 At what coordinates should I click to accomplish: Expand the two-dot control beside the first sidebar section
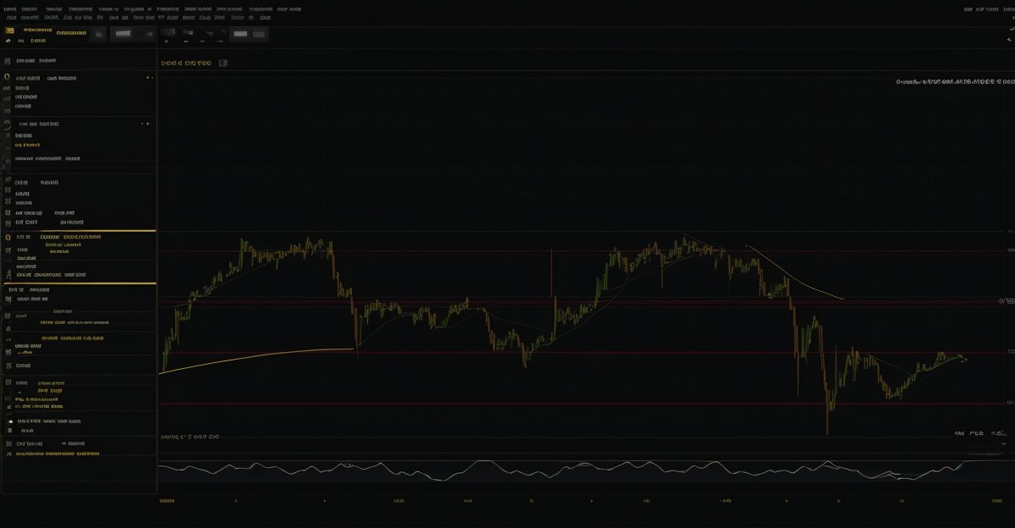(150, 78)
